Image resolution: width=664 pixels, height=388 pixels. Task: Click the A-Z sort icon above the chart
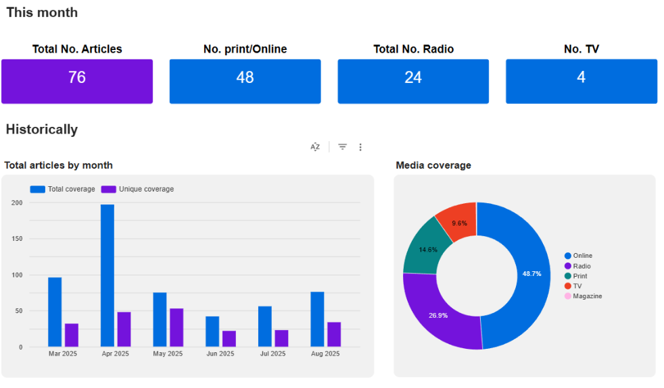tap(315, 147)
